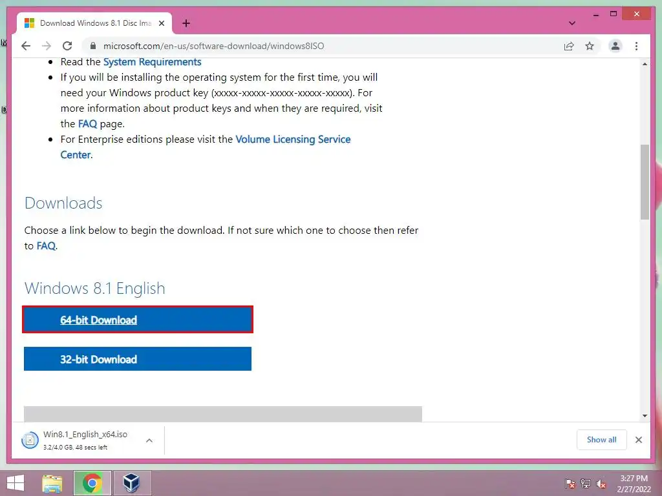This screenshot has width=662, height=496.
Task: Minimize the Chrome window
Action: [x=595, y=14]
